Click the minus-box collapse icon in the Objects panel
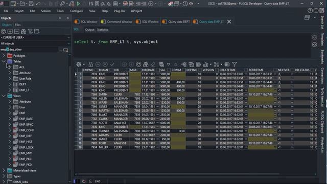Image resolution: width=327 pixels, height=184 pixels. pyautogui.click(x=17, y=31)
